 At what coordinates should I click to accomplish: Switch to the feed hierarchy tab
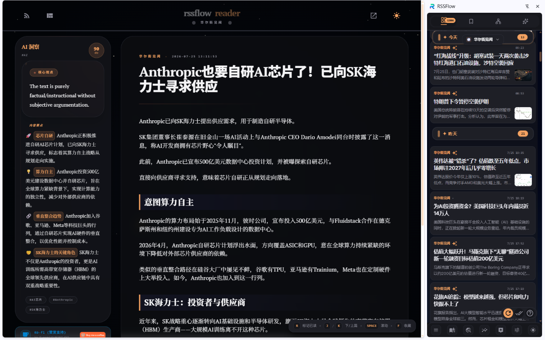(x=498, y=21)
